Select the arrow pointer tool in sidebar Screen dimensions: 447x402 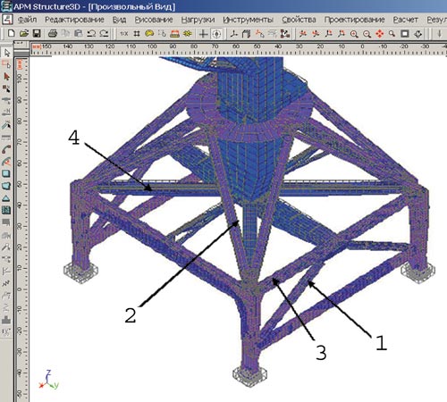pyautogui.click(x=6, y=53)
